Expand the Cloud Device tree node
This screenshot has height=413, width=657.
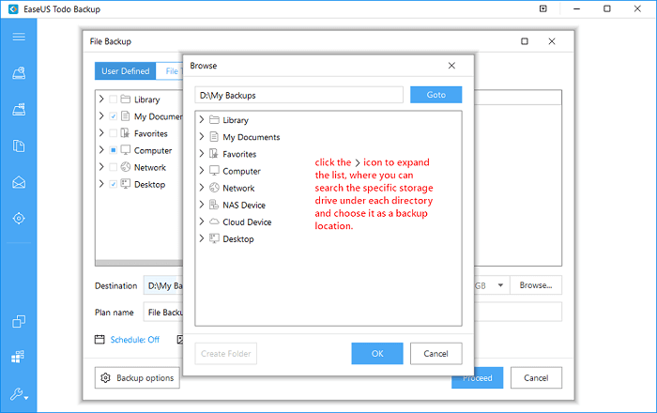click(x=202, y=222)
